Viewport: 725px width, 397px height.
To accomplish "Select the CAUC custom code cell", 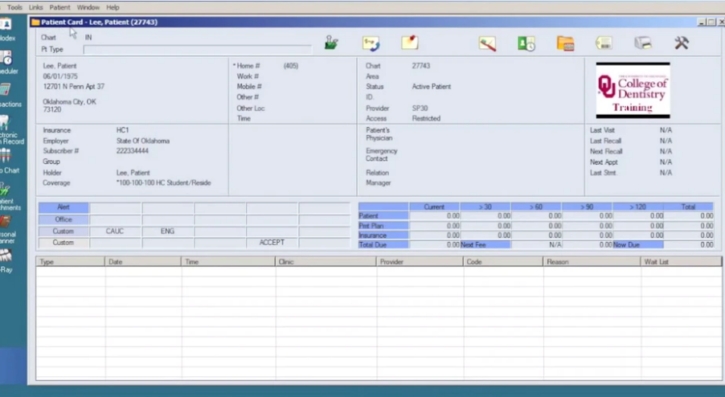I will click(x=115, y=231).
